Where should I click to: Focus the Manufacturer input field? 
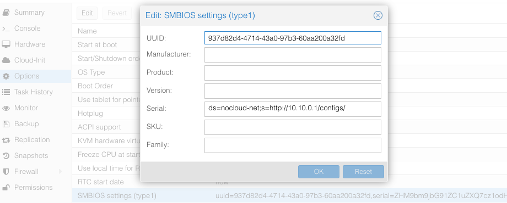[x=293, y=55]
